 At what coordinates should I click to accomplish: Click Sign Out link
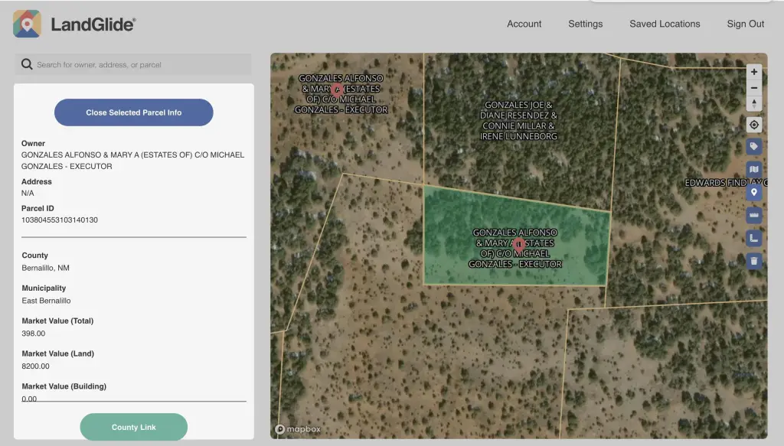745,24
